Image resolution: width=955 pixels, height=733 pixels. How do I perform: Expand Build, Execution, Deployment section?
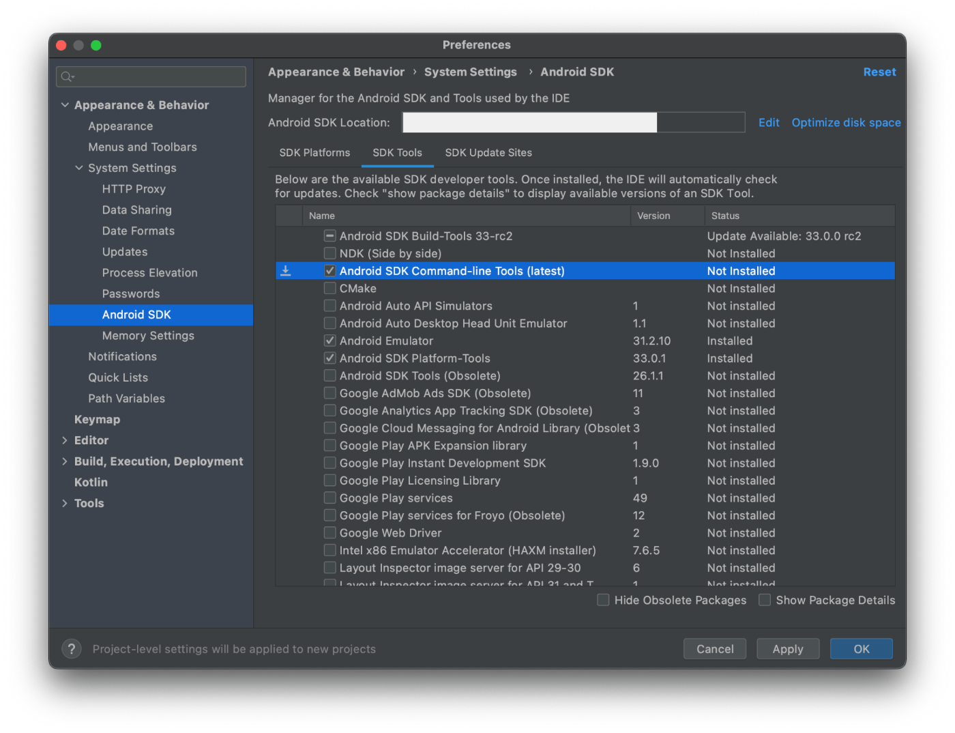point(65,461)
